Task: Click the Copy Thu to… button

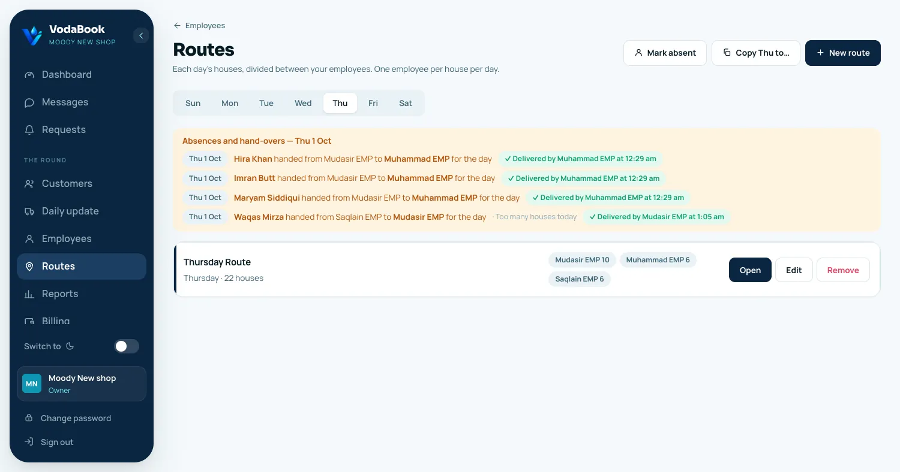Action: coord(756,53)
